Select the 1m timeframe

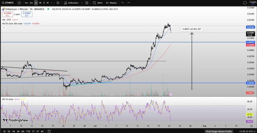[x=26, y=3]
